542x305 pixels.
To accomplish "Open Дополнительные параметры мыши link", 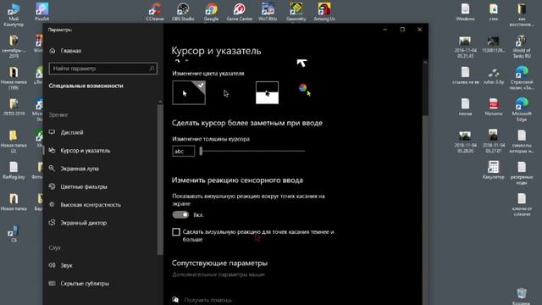I will click(x=218, y=274).
